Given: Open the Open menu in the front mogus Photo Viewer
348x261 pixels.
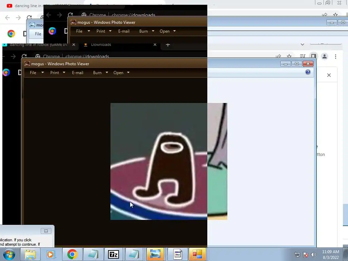Looking at the screenshot, I should pyautogui.click(x=121, y=73).
